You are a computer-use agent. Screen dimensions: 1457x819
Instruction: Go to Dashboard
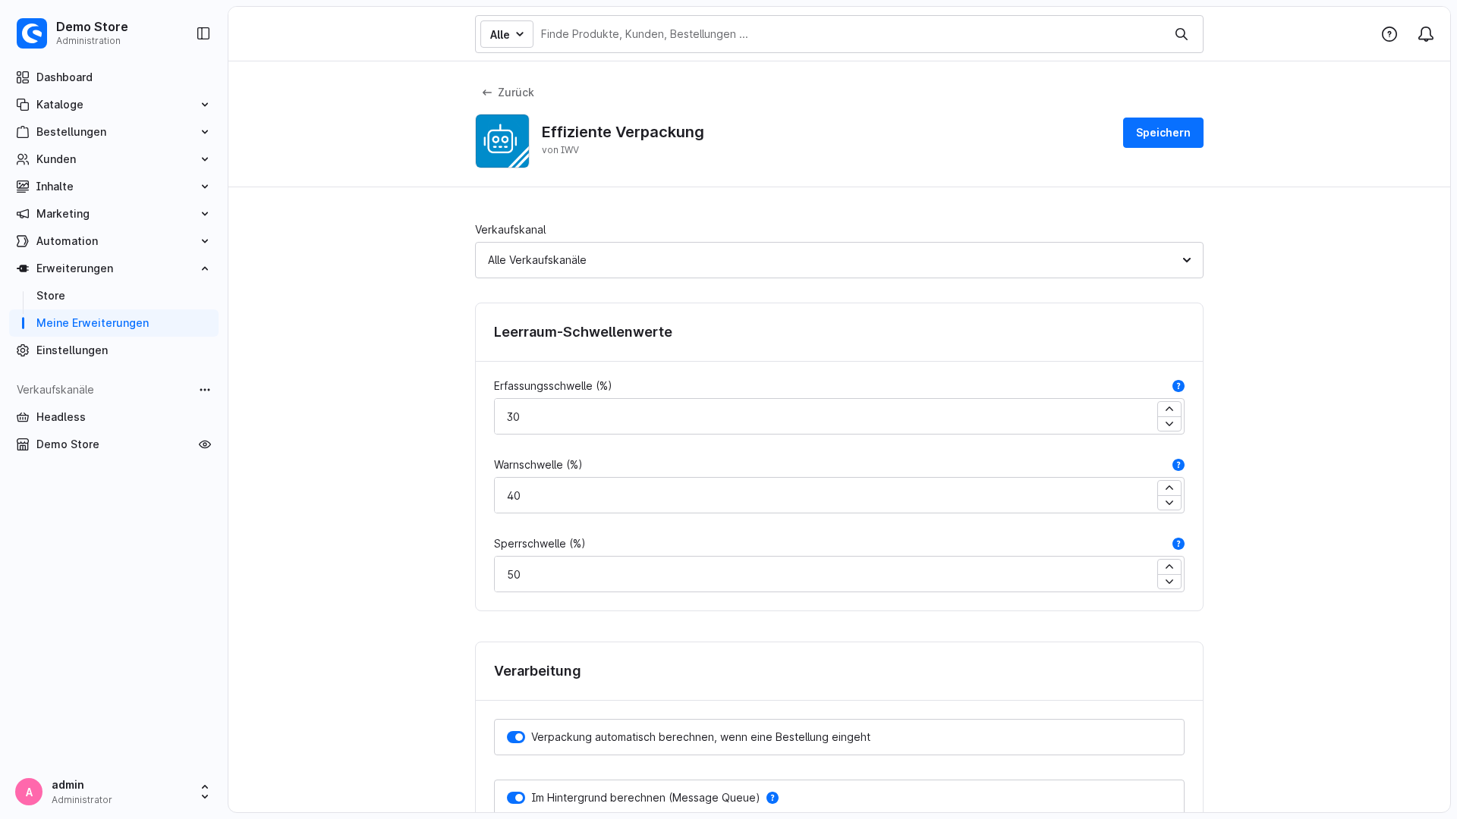click(114, 77)
